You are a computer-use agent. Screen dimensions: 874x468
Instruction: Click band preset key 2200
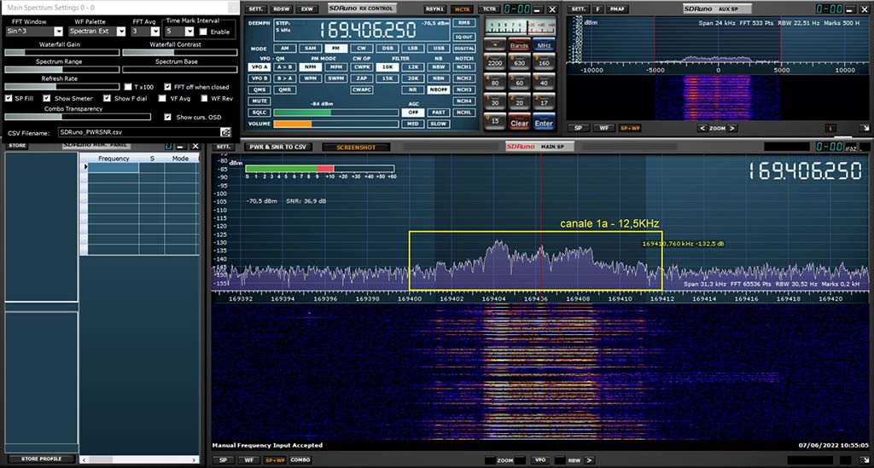click(x=495, y=61)
